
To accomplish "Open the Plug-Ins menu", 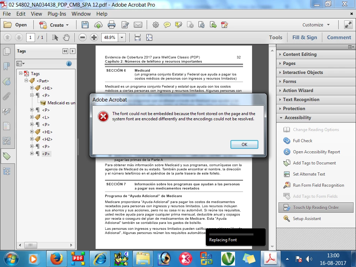I will tap(57, 14).
